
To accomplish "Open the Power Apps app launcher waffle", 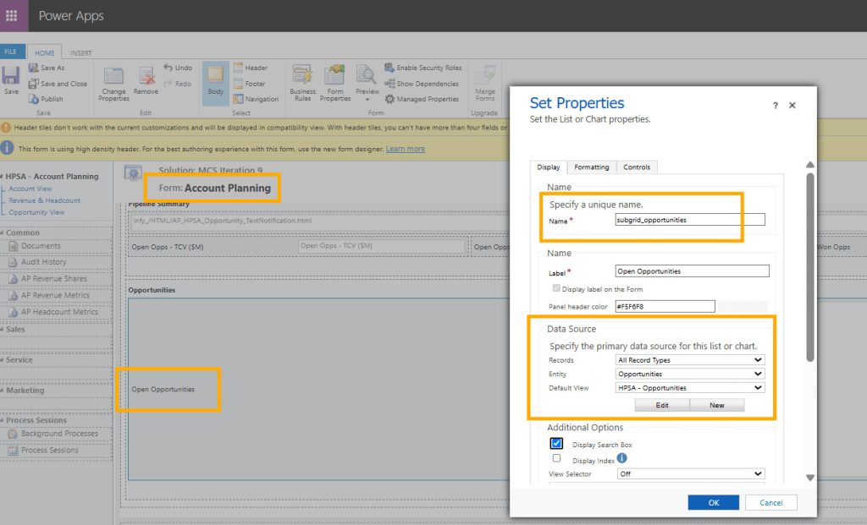I will (x=12, y=15).
